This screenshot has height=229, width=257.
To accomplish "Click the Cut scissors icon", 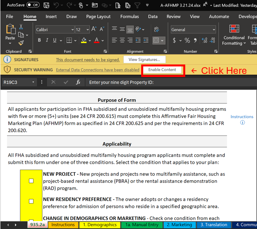I will [x=21, y=27].
